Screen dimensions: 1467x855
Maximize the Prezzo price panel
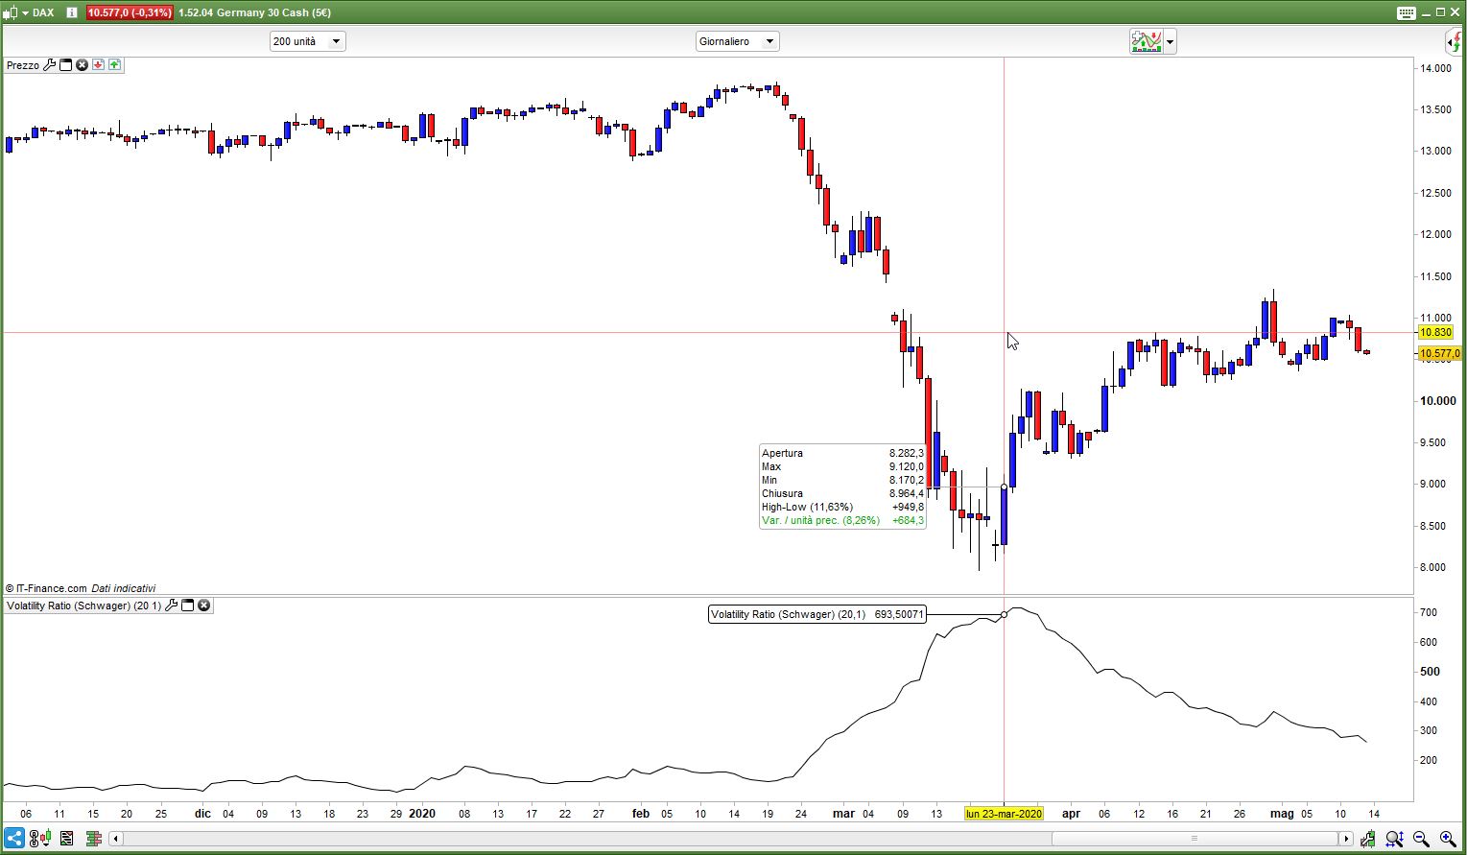[x=66, y=65]
